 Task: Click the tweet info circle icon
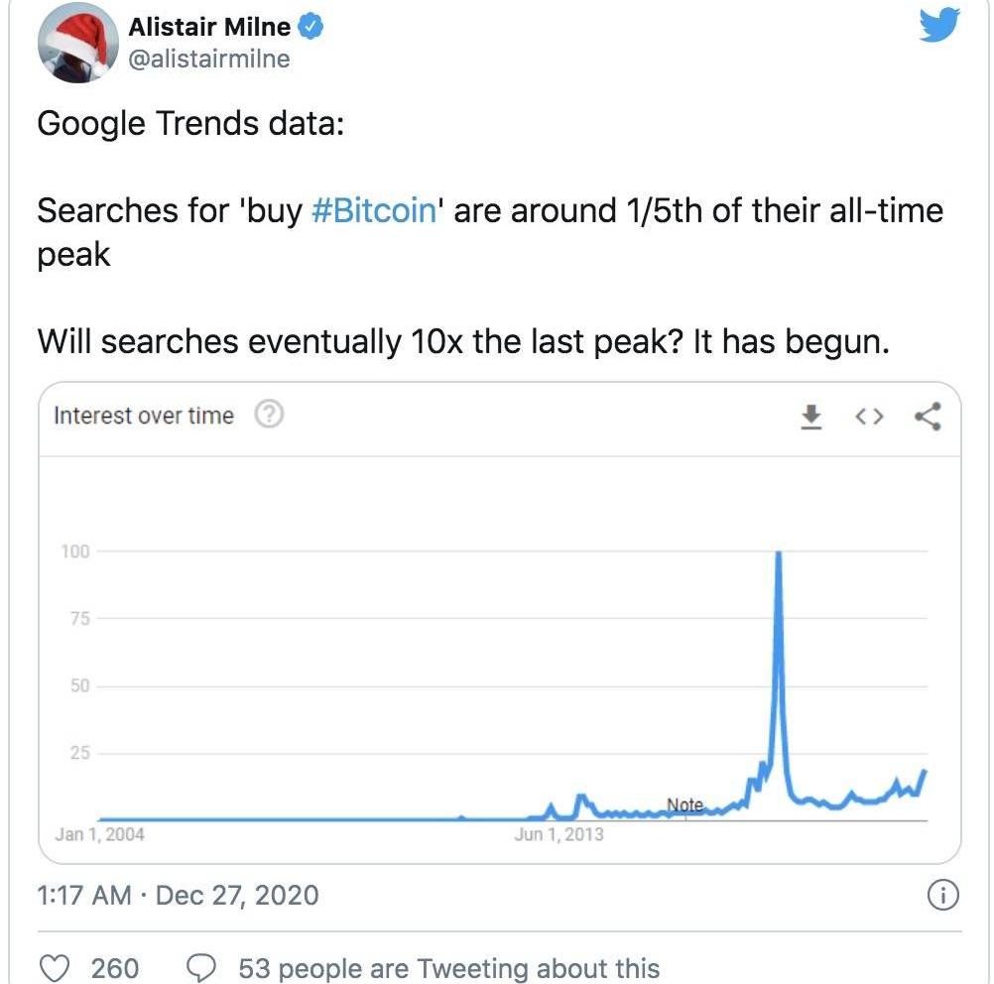941,896
